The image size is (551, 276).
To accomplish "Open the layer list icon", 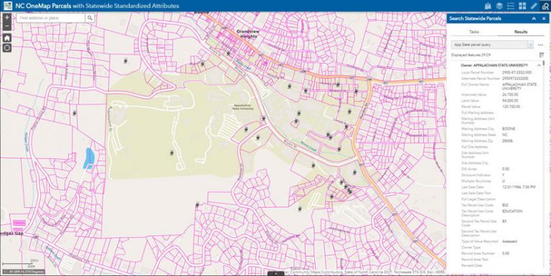I will click(x=499, y=6).
